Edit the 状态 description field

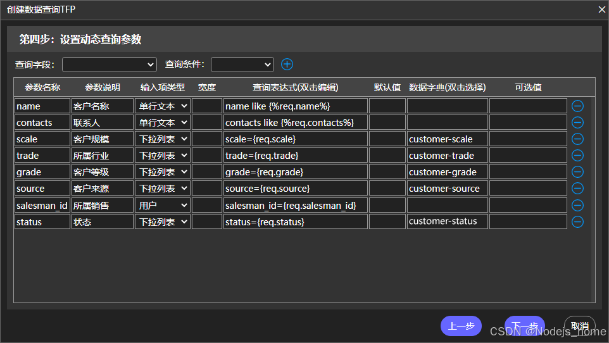pos(103,221)
